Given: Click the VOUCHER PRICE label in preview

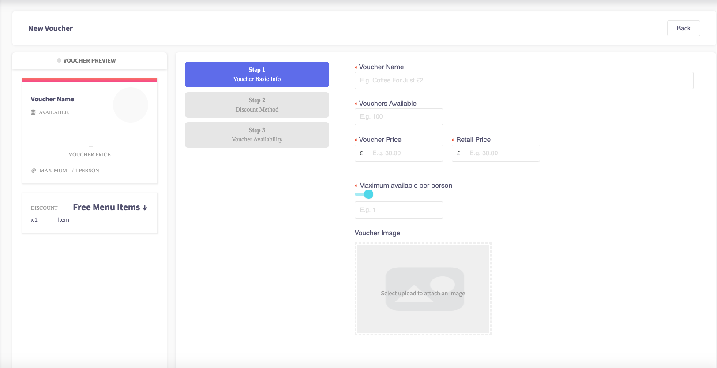Looking at the screenshot, I should 90,155.
